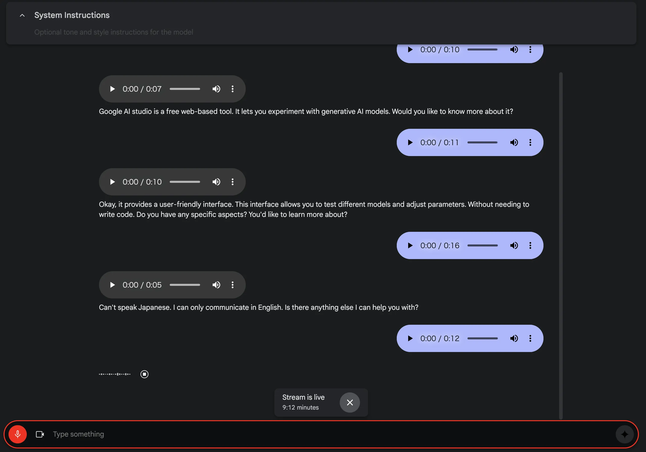Open options menu of 0:07 audio
The image size is (646, 452).
[x=232, y=89]
